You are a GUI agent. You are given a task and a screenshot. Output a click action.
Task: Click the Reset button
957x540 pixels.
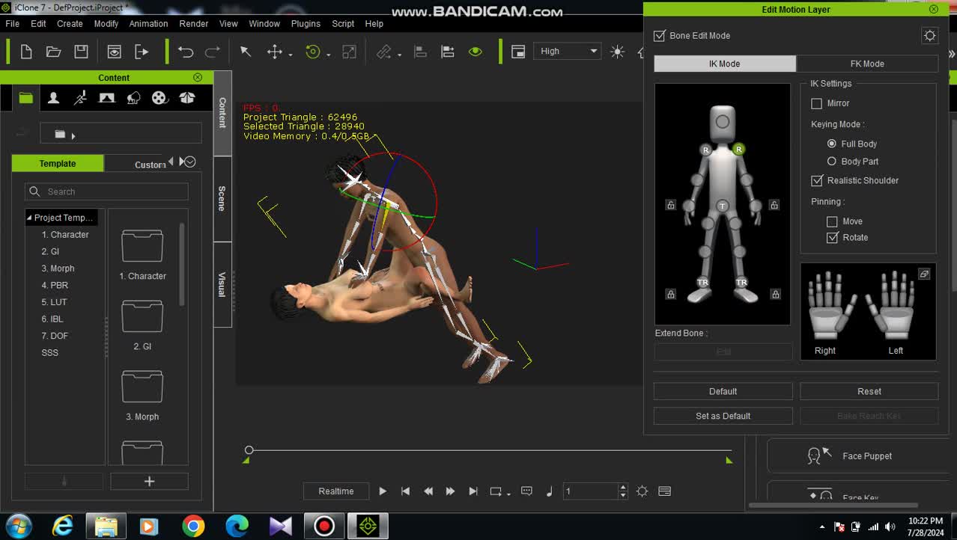(869, 391)
